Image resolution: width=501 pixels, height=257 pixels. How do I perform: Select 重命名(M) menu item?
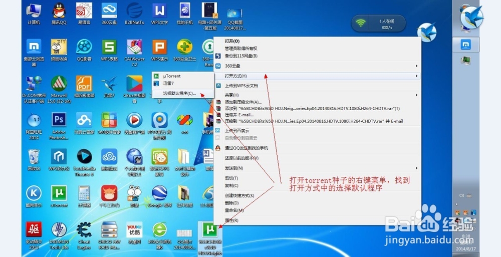[x=317, y=210]
